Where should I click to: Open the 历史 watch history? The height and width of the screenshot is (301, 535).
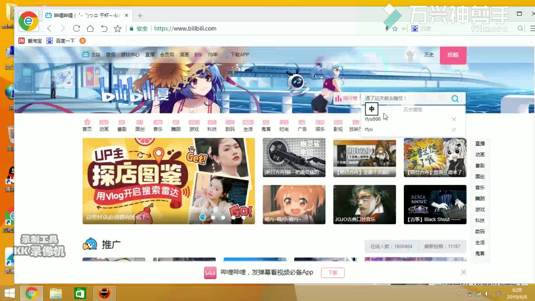[429, 55]
